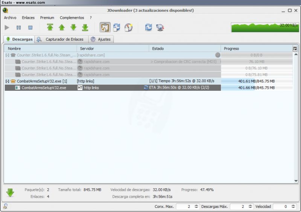Click the blue update refresh icon
Viewport: 301px width, 212px height.
(x=148, y=27)
